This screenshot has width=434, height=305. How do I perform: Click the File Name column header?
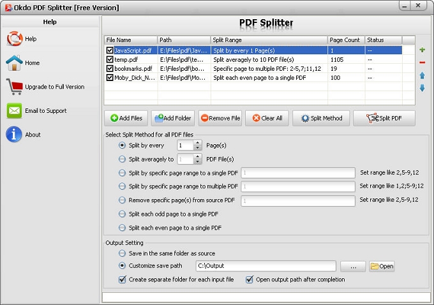click(131, 40)
